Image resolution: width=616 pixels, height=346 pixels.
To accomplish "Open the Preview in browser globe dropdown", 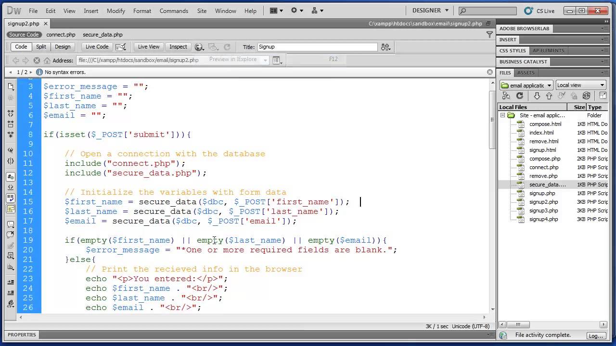I will (x=200, y=47).
